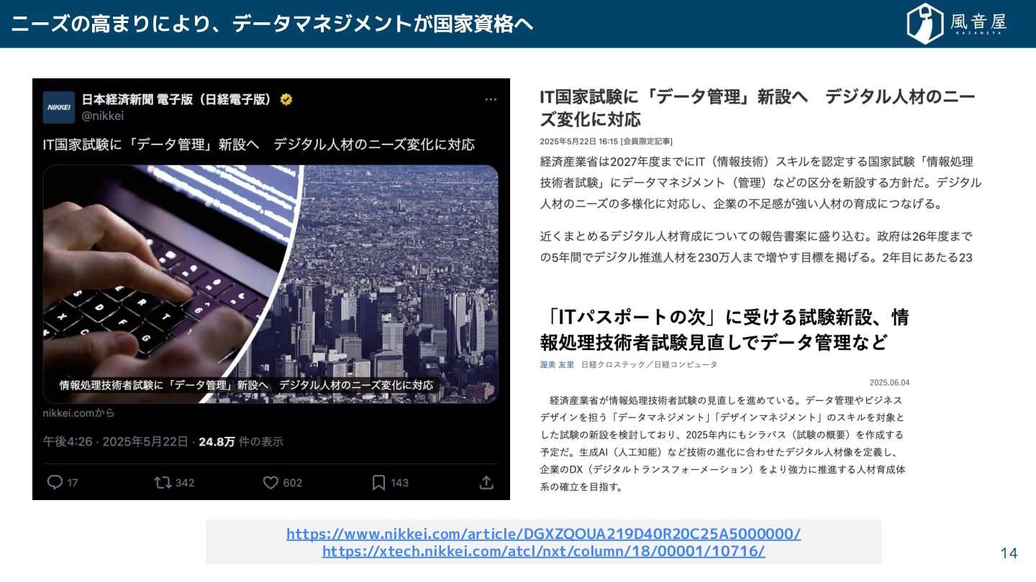
Task: Click the share upload arrow icon
Action: tap(486, 482)
